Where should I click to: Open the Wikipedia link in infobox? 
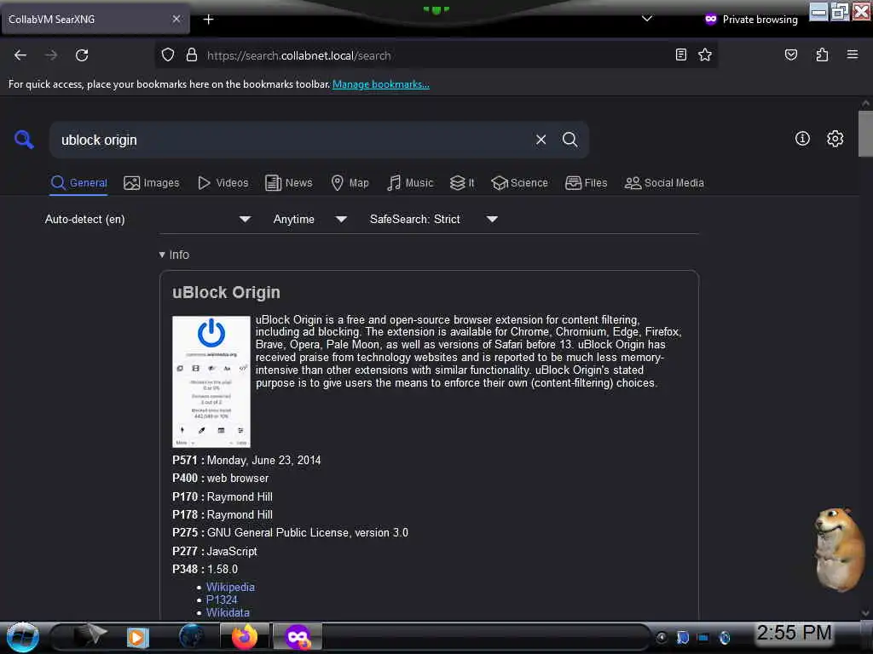click(x=230, y=587)
